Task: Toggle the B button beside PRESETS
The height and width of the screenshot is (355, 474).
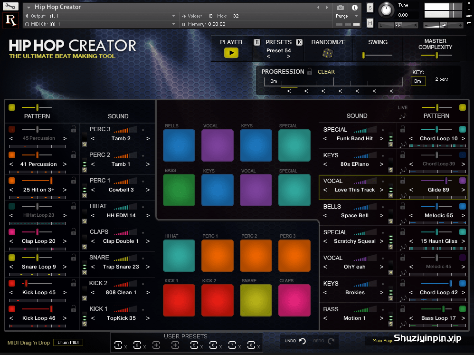Action: click(256, 42)
